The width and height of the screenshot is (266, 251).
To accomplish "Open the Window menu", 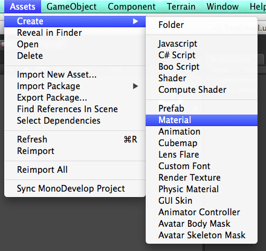I will (222, 7).
